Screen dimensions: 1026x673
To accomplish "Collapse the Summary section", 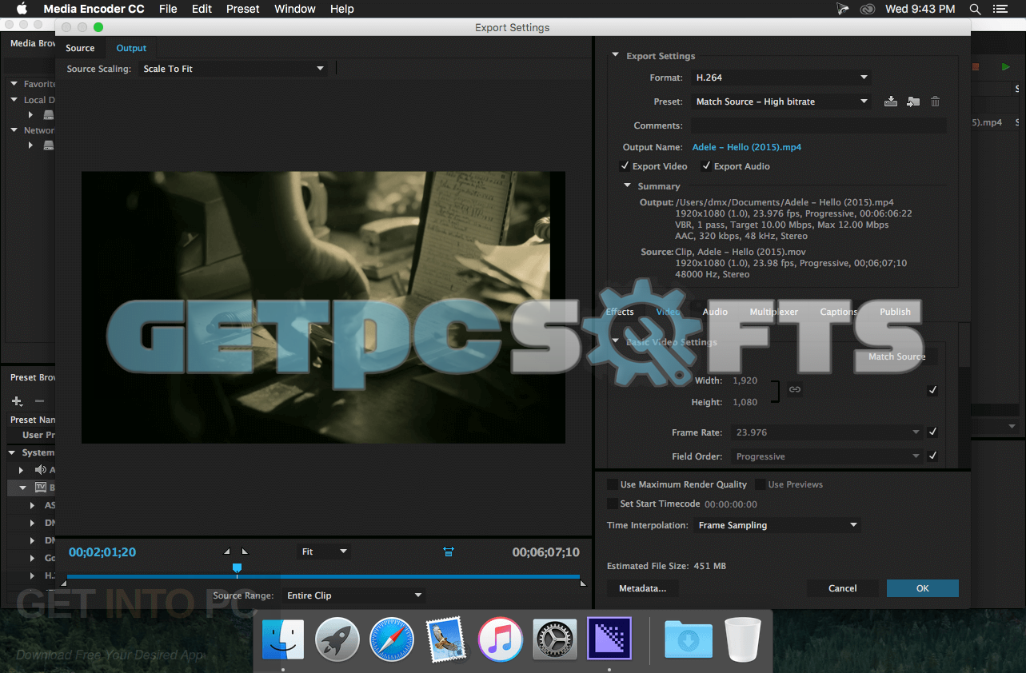I will (x=628, y=186).
